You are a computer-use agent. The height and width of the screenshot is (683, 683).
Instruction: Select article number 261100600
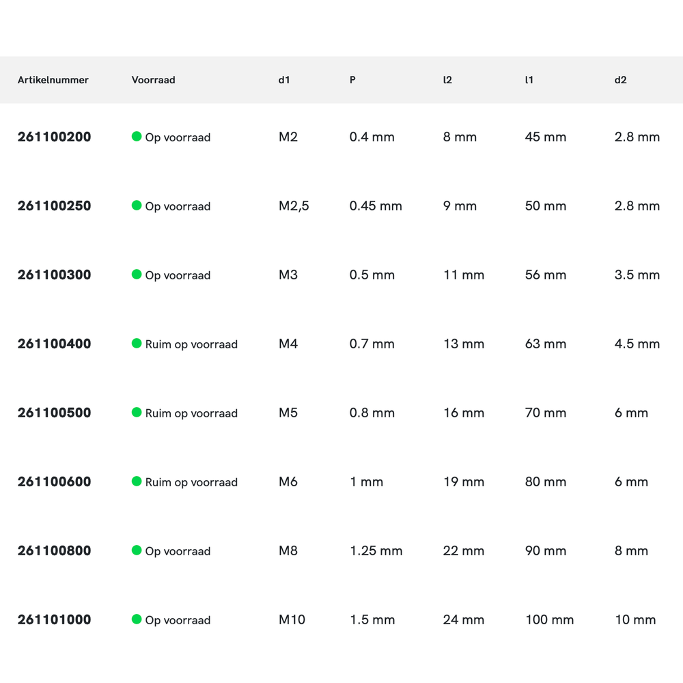tap(54, 482)
